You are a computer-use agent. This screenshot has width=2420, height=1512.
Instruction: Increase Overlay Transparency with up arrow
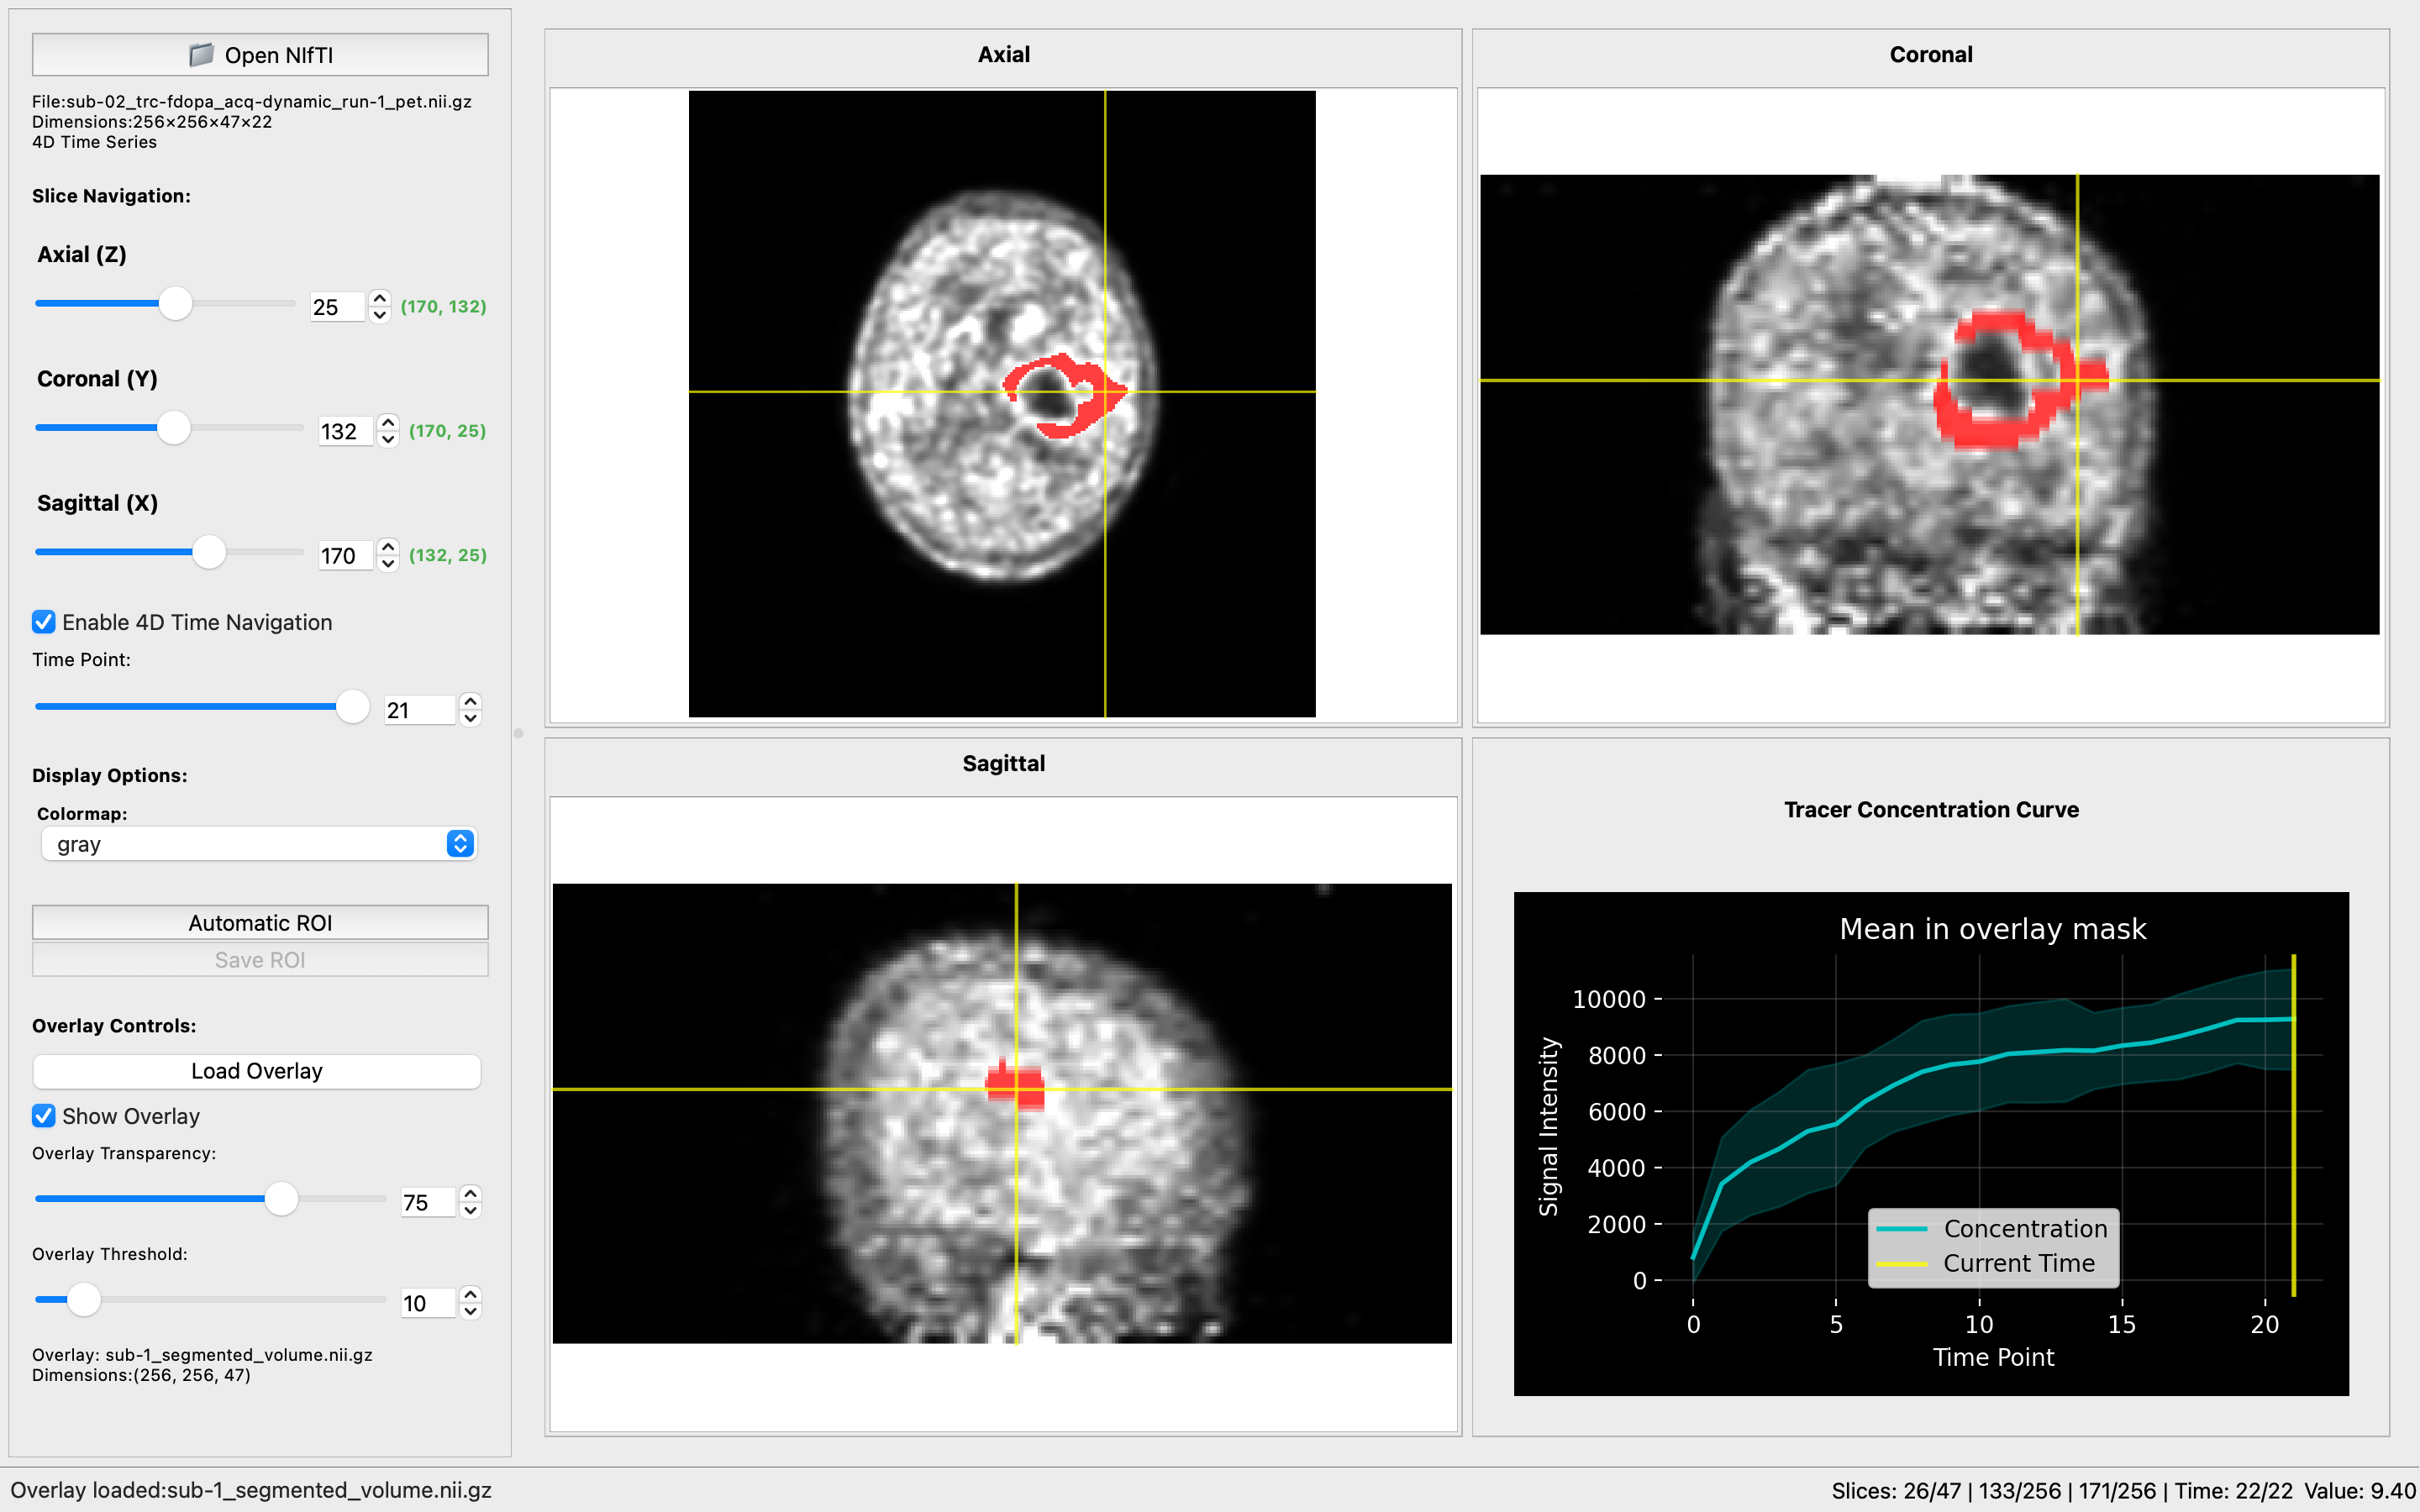(470, 1193)
